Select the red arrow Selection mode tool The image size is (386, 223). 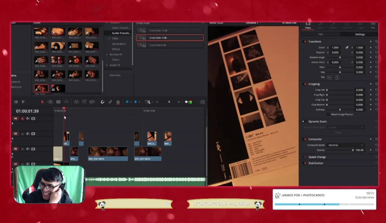(42, 102)
